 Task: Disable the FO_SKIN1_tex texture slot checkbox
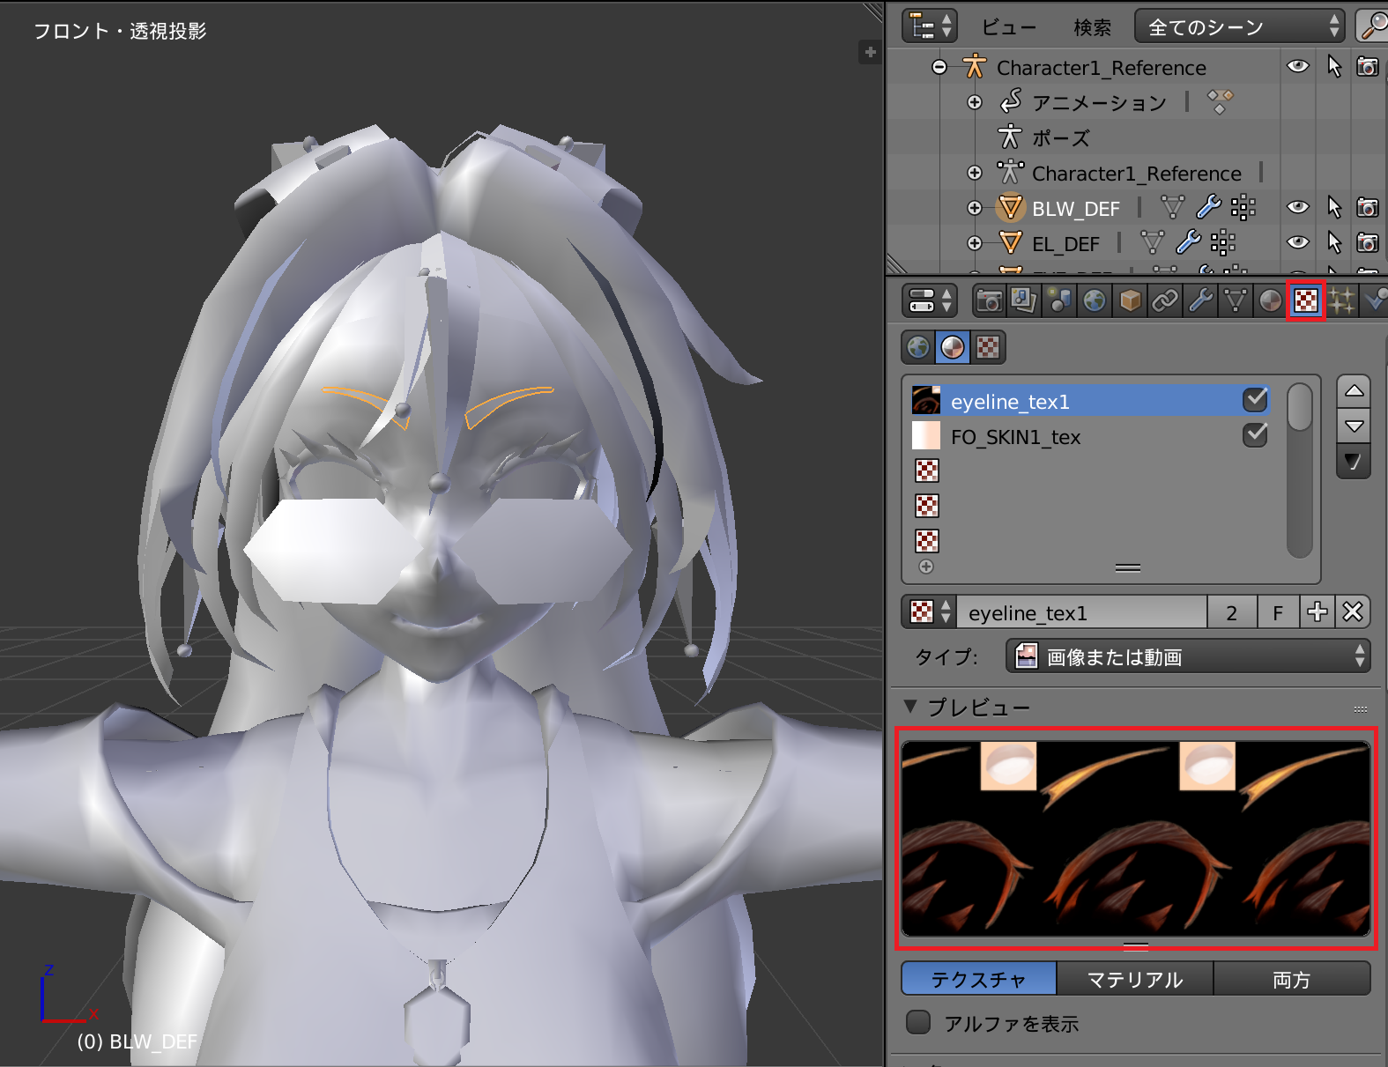(1255, 434)
